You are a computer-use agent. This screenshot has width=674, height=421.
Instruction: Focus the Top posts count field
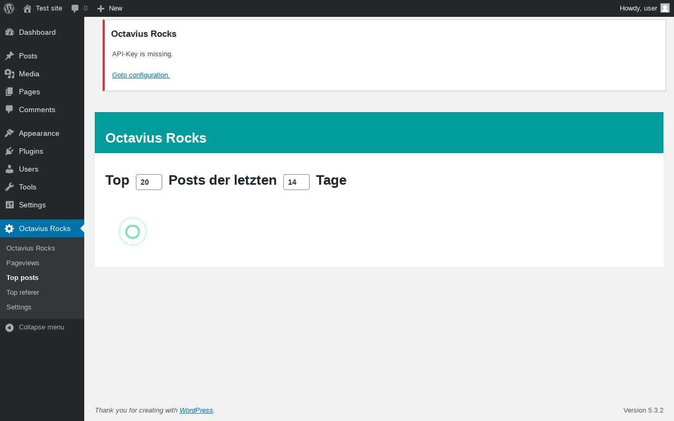[149, 182]
